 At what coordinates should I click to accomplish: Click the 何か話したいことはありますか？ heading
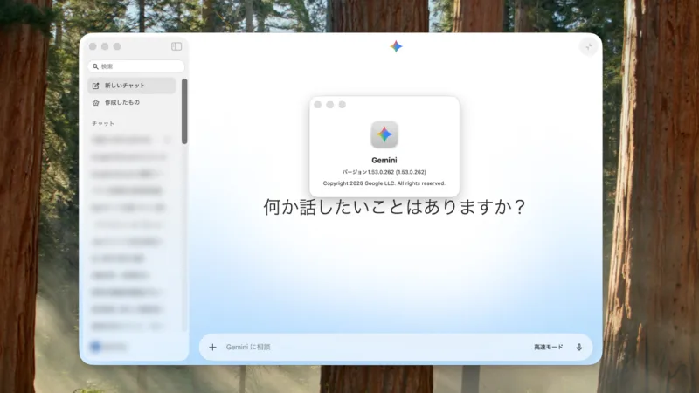point(394,207)
